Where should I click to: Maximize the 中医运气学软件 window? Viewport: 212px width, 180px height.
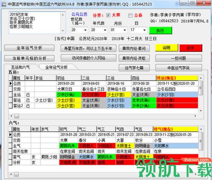[192, 3]
